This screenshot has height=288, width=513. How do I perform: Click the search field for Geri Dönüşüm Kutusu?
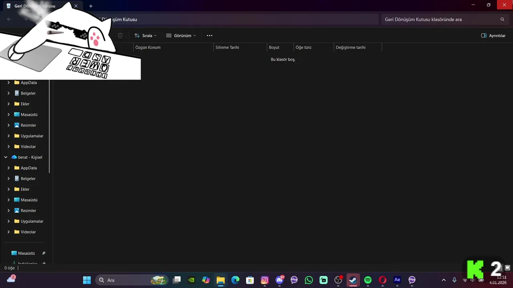(446, 19)
